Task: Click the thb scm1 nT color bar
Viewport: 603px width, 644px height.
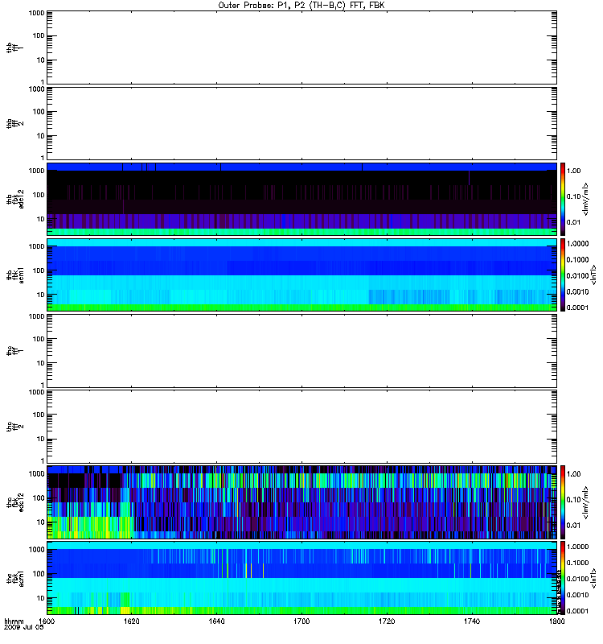Action: 563,275
